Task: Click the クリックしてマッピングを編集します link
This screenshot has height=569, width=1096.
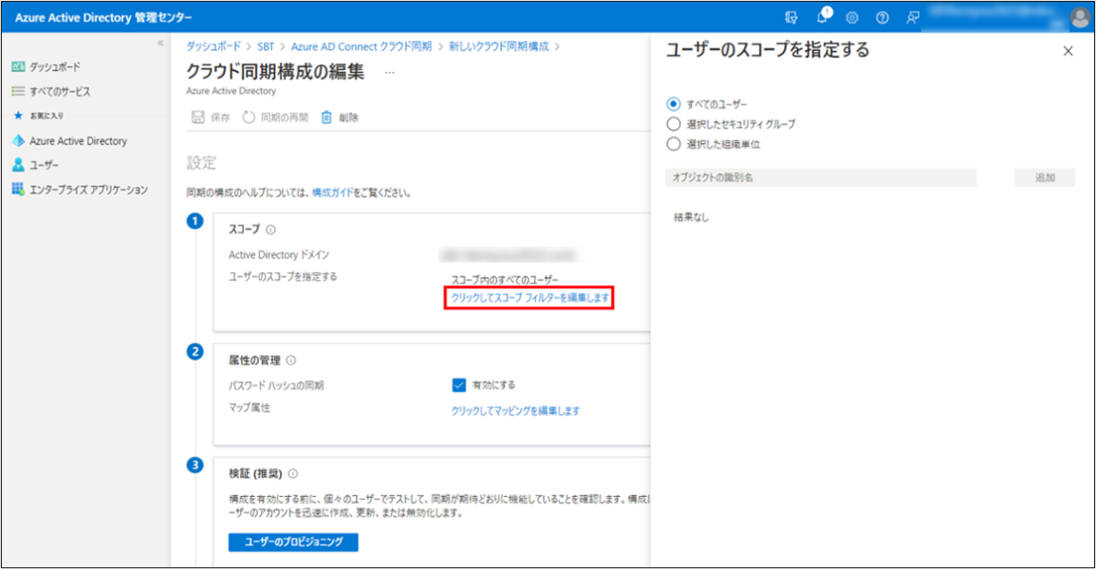Action: click(x=515, y=411)
